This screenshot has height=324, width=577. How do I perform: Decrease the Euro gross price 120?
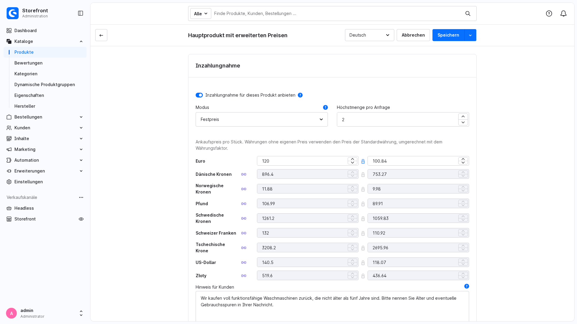(353, 163)
